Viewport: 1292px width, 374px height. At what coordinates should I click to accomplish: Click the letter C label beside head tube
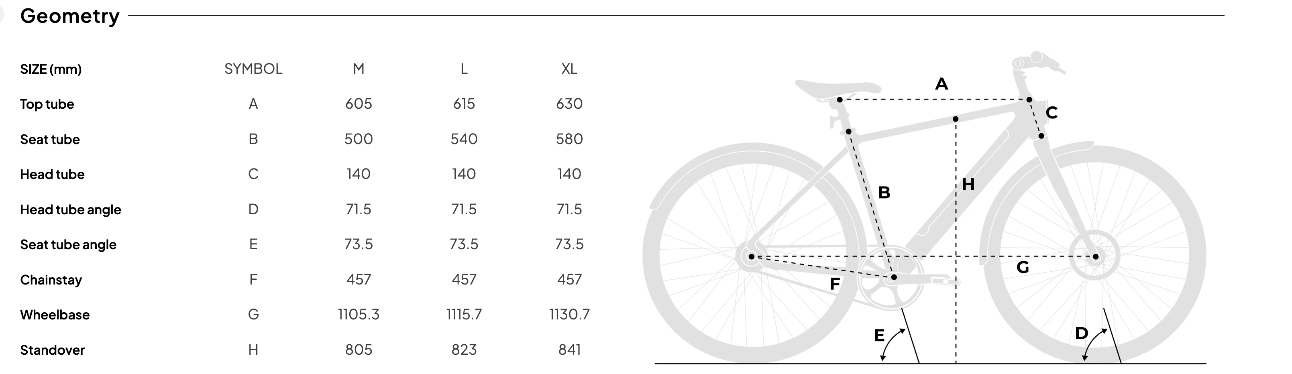[x=1052, y=113]
